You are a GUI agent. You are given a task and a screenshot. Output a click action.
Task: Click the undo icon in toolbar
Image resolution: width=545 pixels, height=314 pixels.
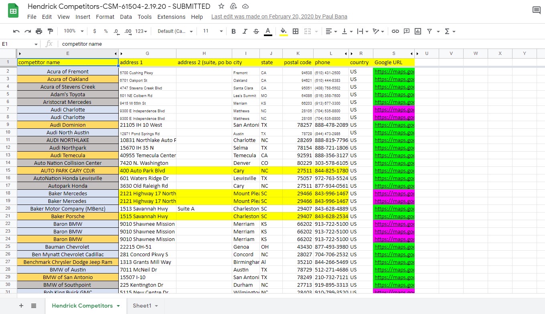(16, 31)
